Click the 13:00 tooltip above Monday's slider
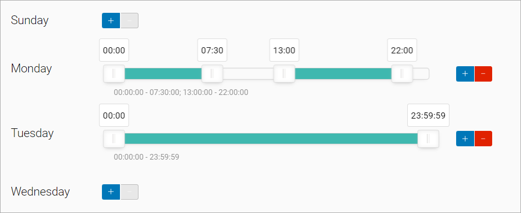521x213 pixels. [284, 50]
